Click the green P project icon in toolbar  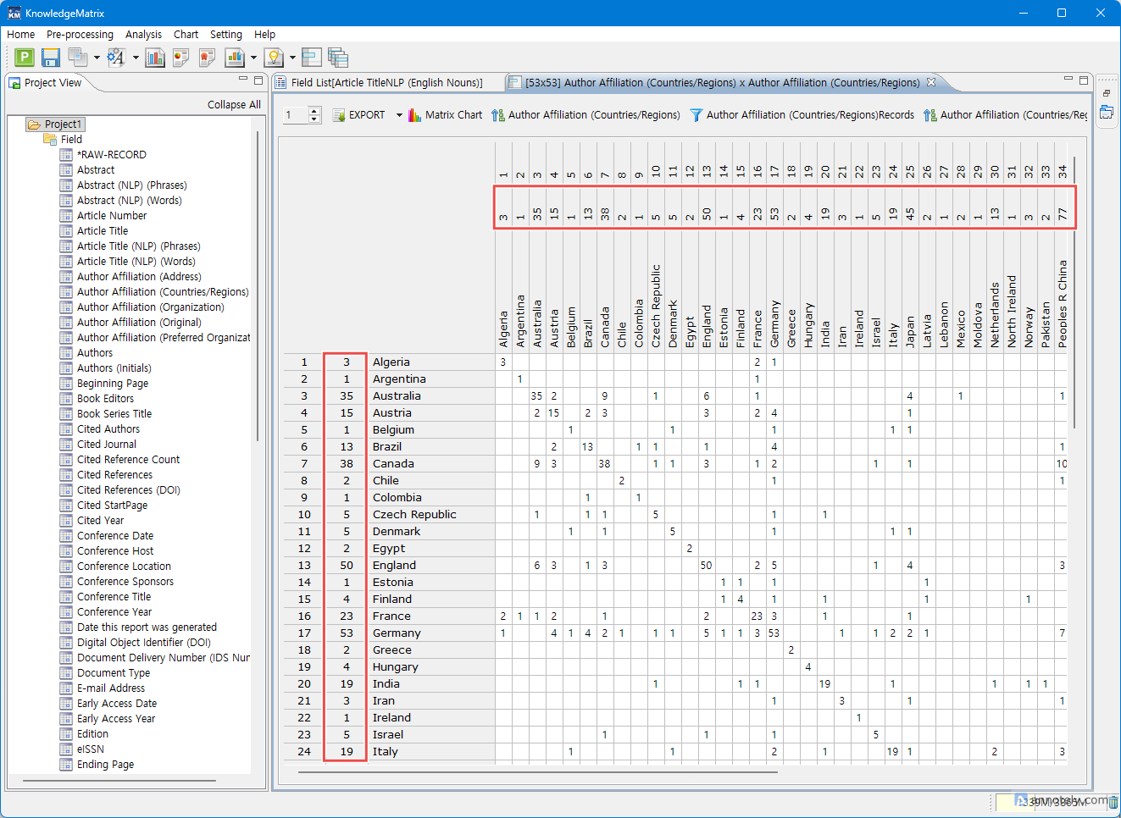25,58
